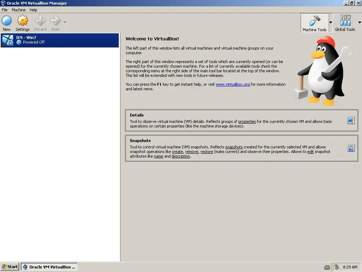Minimize the VirtualBox Manager window
This screenshot has width=362, height=272.
tap(346, 3)
